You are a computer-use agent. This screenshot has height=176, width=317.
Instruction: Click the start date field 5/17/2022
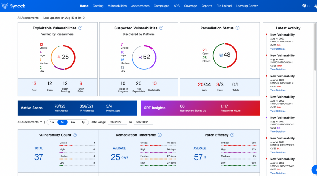(117, 122)
